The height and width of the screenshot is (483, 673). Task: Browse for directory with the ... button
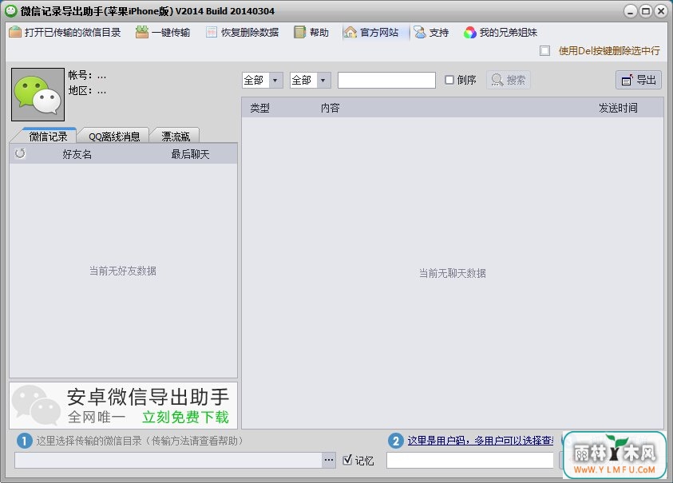pyautogui.click(x=329, y=460)
